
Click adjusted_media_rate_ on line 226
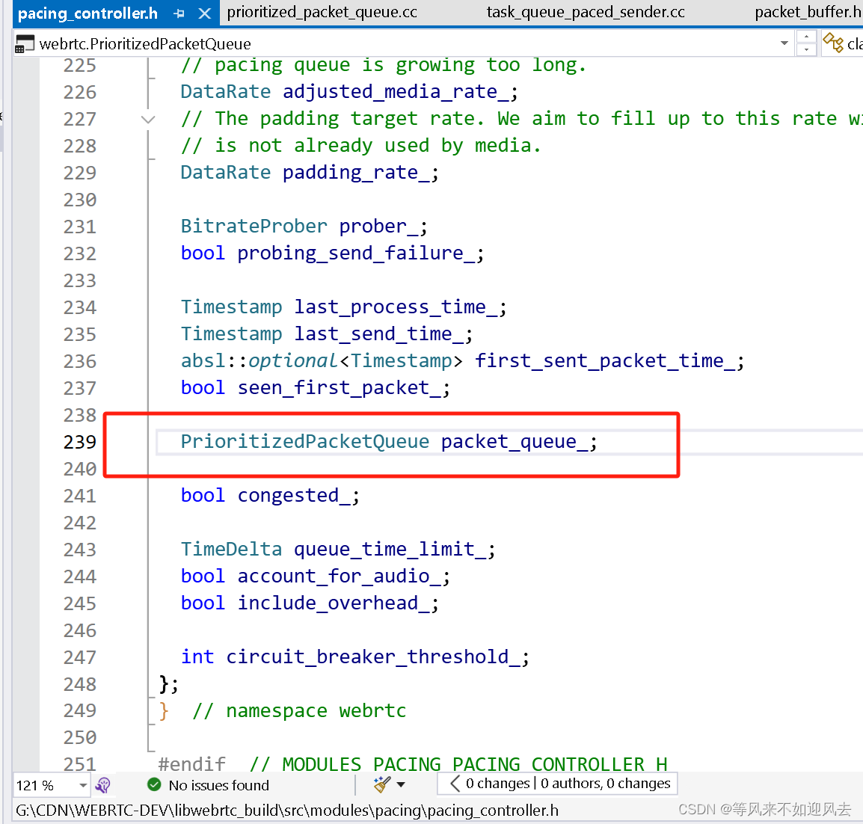tap(396, 91)
